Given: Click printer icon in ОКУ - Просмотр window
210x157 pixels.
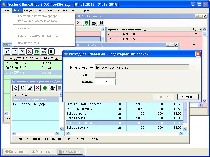Looking at the screenshot, I should coord(94,23).
